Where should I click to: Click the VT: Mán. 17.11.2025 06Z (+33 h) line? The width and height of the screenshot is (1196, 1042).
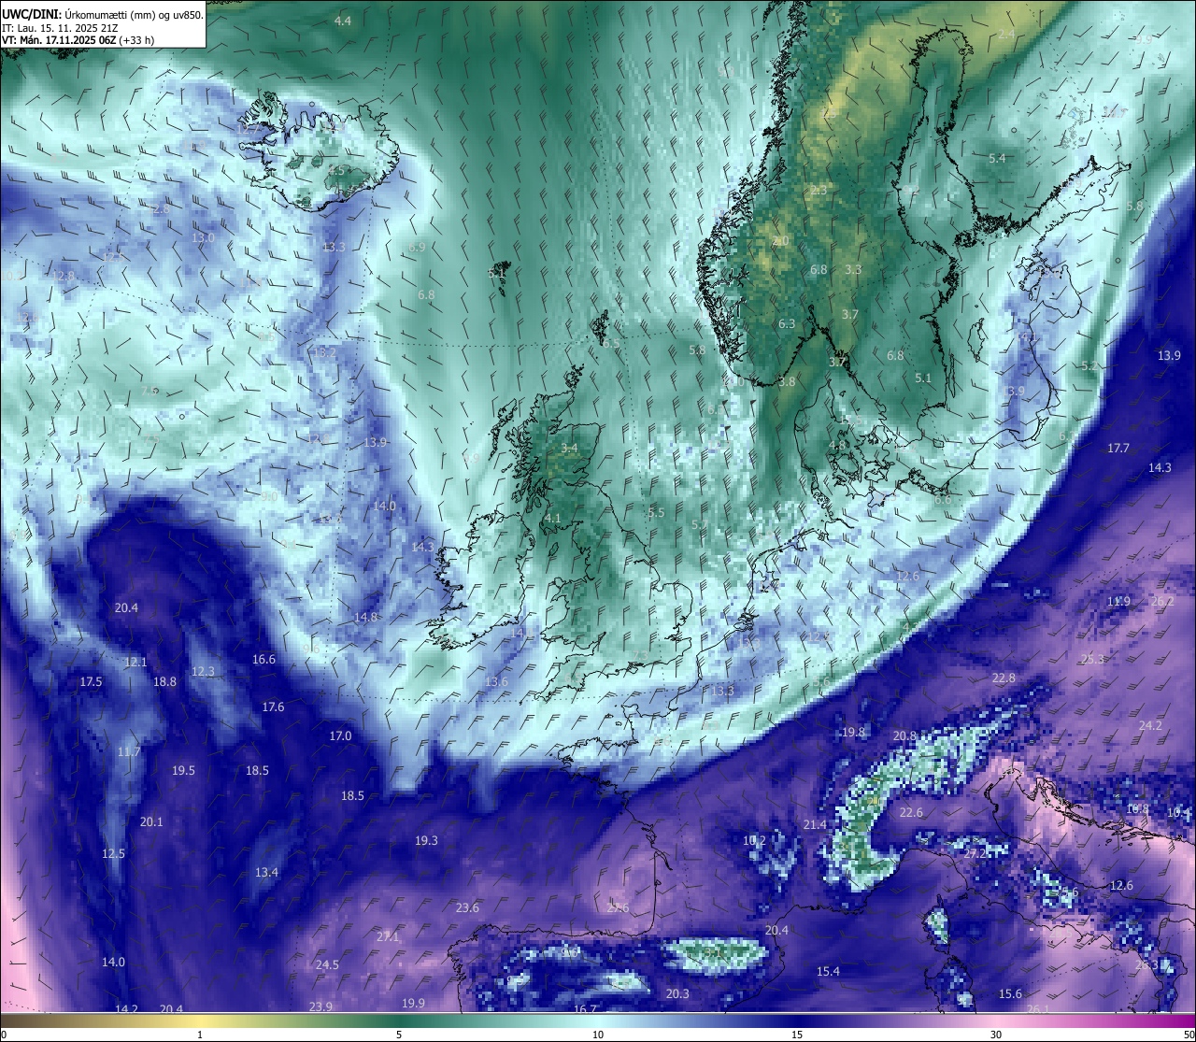pyautogui.click(x=78, y=40)
